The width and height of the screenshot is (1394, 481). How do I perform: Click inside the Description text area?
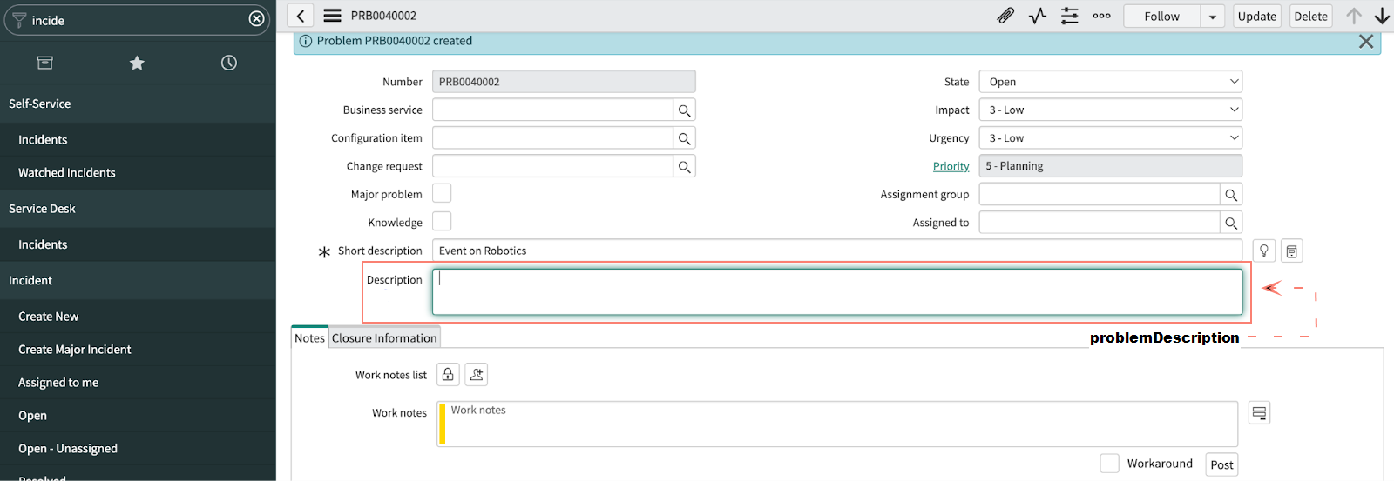[x=836, y=292]
